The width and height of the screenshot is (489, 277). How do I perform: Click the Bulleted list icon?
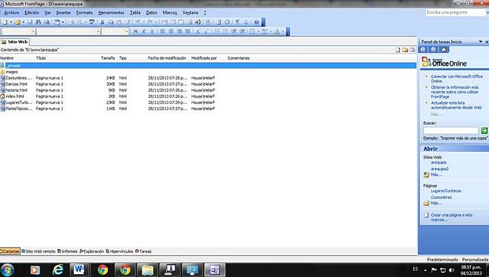coord(225,31)
